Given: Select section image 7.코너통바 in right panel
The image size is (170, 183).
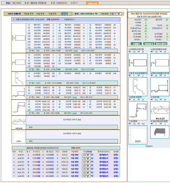Looking at the screenshot, I should pos(138,135).
